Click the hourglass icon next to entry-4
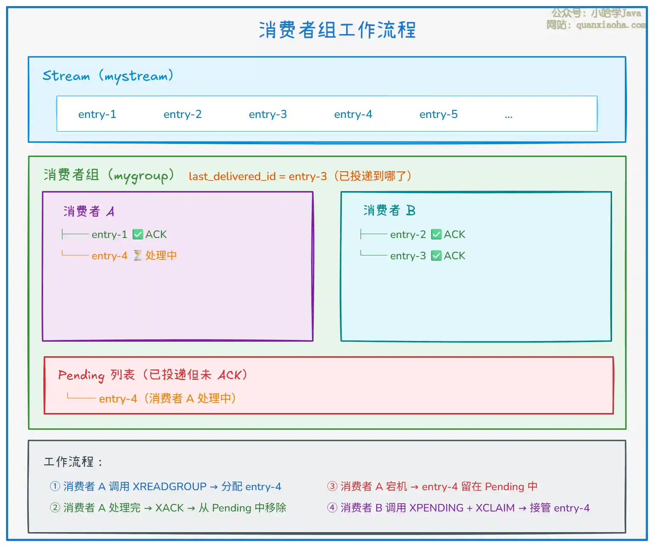Image resolution: width=654 pixels, height=547 pixels. (138, 256)
